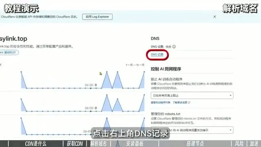Click the DNS section heading
Viewport: 261px width, 147px height.
pyautogui.click(x=155, y=38)
